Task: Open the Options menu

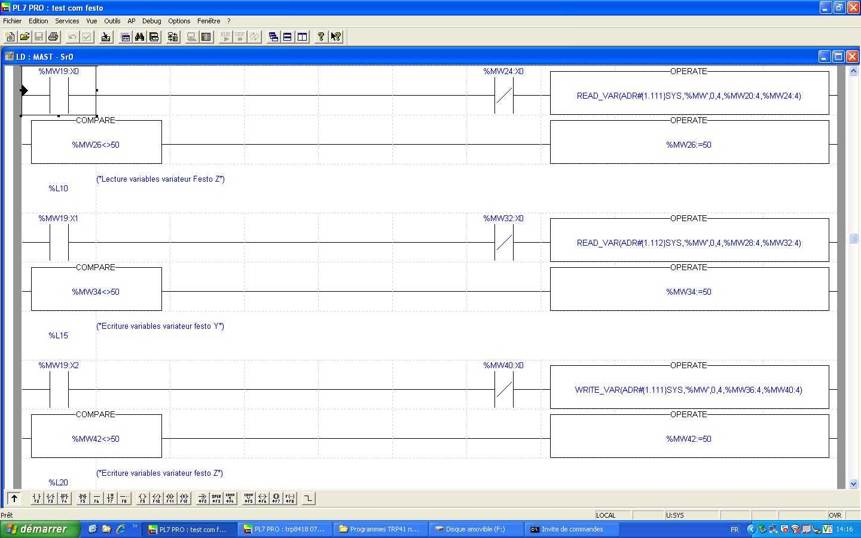Action: [x=179, y=21]
